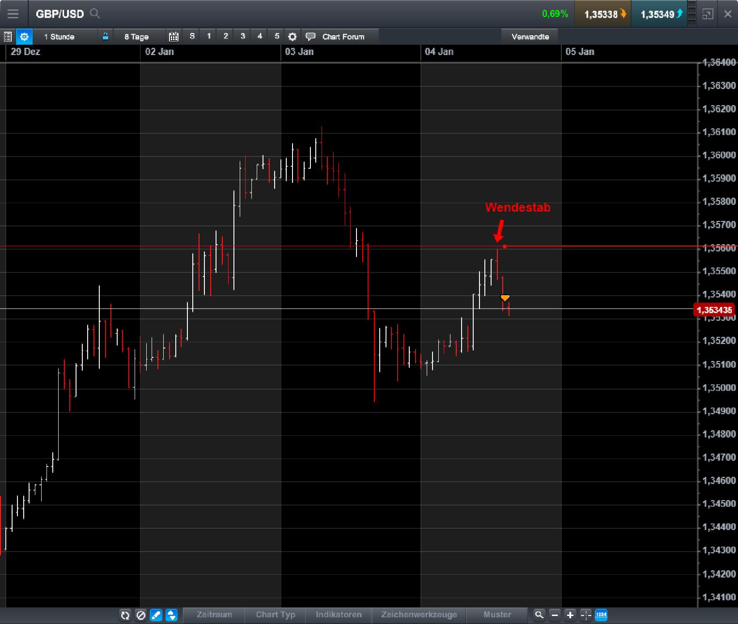Toggle the no-drawing mode icon
Image resolution: width=738 pixels, height=624 pixels.
pyautogui.click(x=140, y=615)
